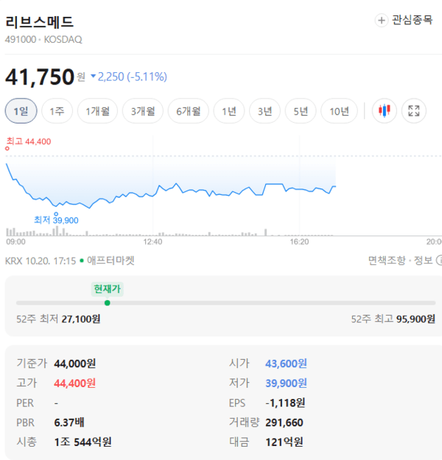Toggle candlestick chart view
Screen dimensions: 442x460
[384, 111]
